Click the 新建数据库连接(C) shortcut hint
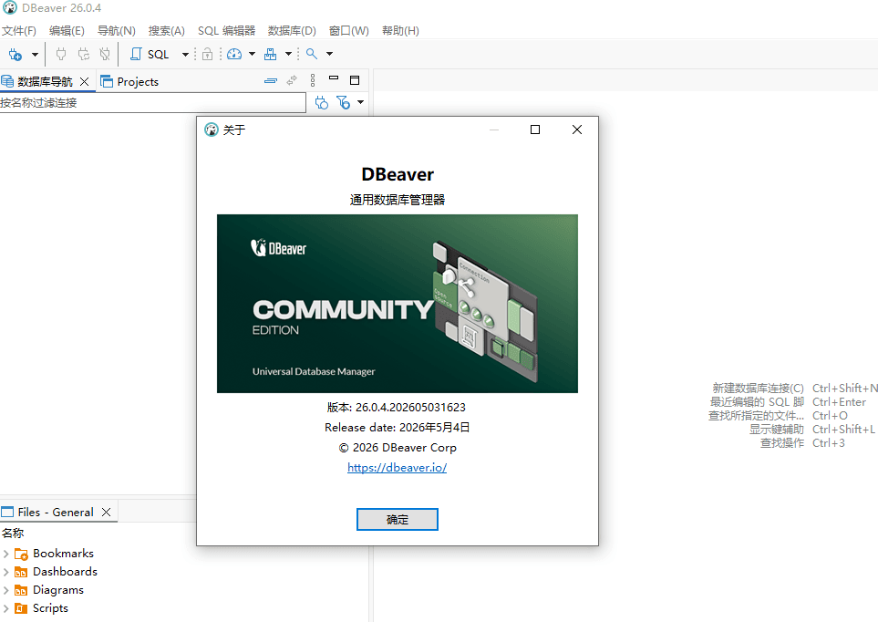 [758, 389]
